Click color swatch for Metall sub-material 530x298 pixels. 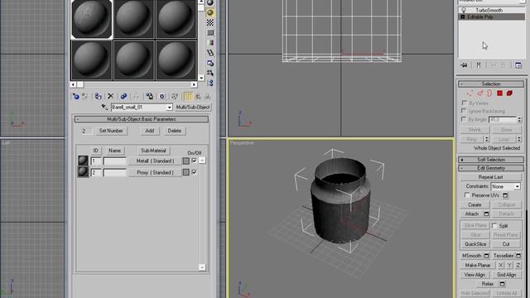(x=185, y=161)
